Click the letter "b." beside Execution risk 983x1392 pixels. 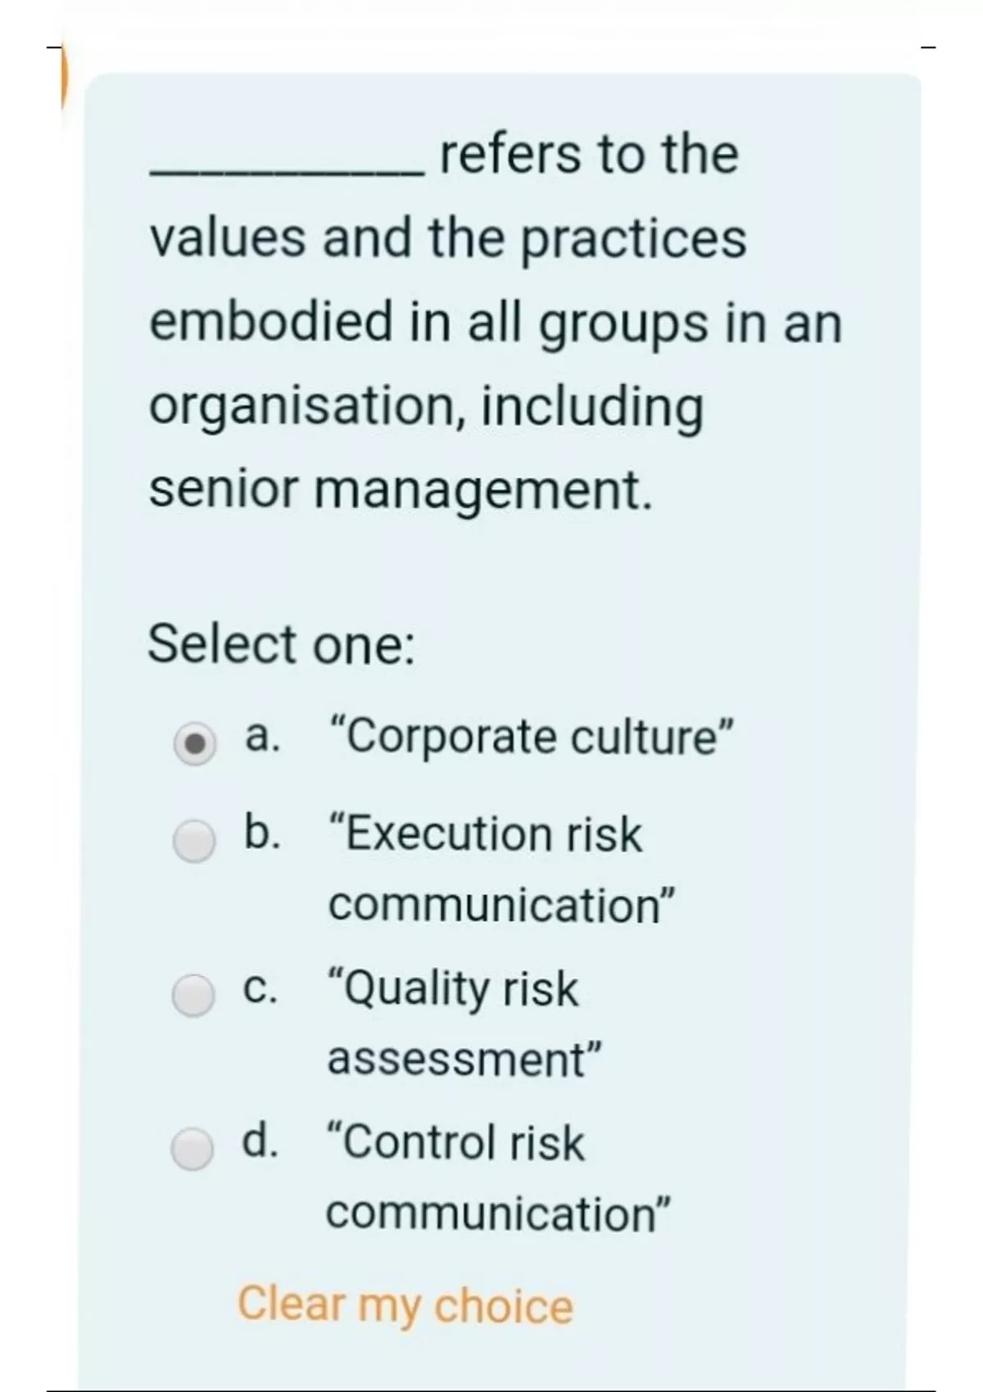262,833
